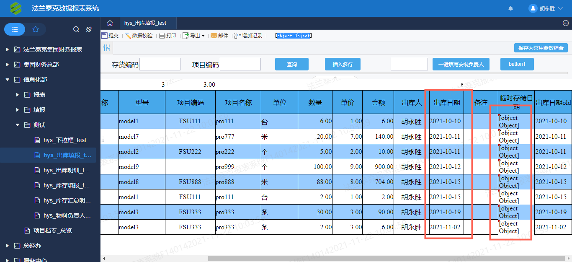Expand 集团财务总部 tree node
Screen dimensions: 572x262
7,65
